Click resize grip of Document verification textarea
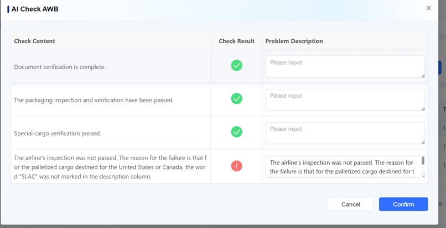446x228 pixels. [x=423, y=76]
